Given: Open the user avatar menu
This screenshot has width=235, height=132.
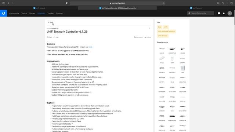Looking at the screenshot, I should [x=229, y=13].
